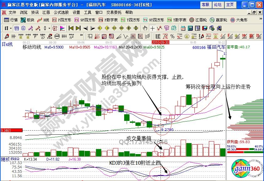This screenshot has width=264, height=181.
Task: Toggle the flag marker button
Action: [62, 28]
